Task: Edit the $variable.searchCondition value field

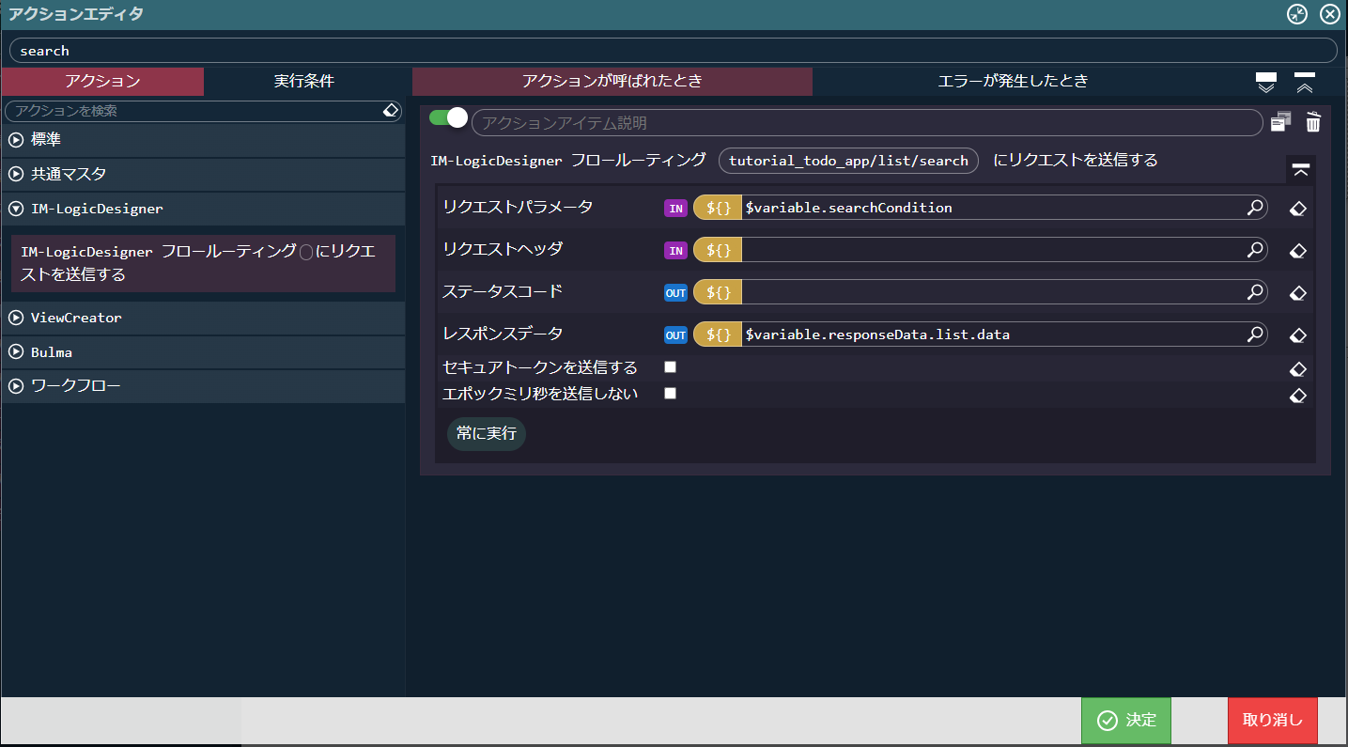Action: [x=993, y=208]
